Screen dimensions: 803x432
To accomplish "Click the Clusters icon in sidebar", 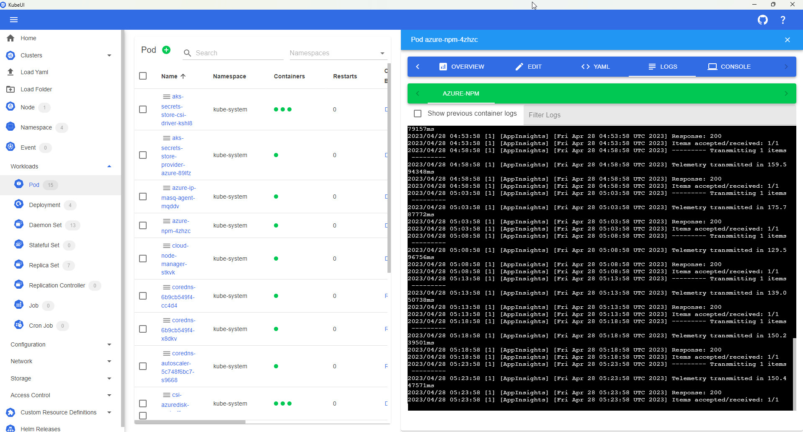I will pos(11,55).
